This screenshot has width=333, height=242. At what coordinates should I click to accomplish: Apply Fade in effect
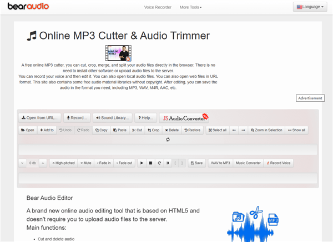point(104,163)
